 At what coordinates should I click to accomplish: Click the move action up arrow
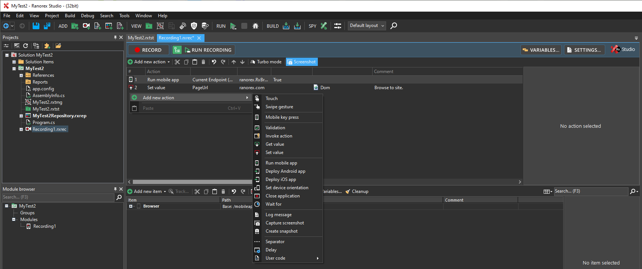tap(234, 62)
